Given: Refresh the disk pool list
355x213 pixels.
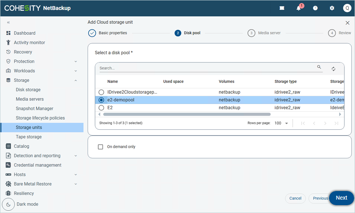Looking at the screenshot, I should click(333, 69).
